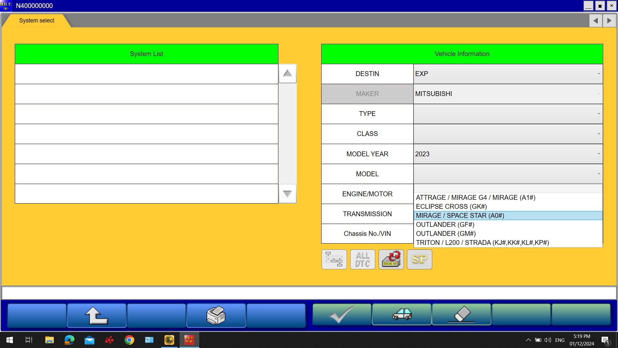
Task: Click the printer icon in bottom bar
Action: [x=216, y=315]
